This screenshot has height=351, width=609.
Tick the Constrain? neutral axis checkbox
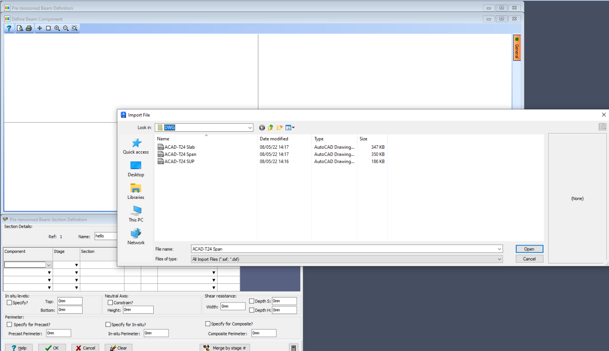[x=110, y=303]
